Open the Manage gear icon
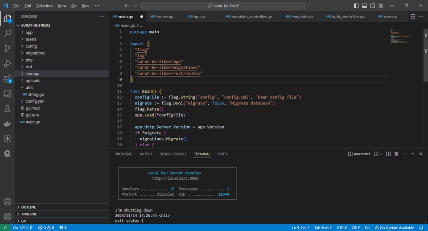Viewport: 428px width, 231px height. 8,216
